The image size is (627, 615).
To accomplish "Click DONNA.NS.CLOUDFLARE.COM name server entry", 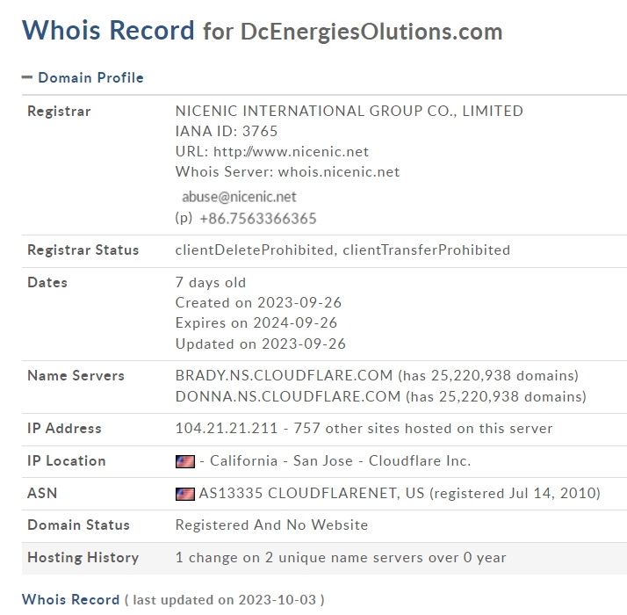I will click(381, 396).
